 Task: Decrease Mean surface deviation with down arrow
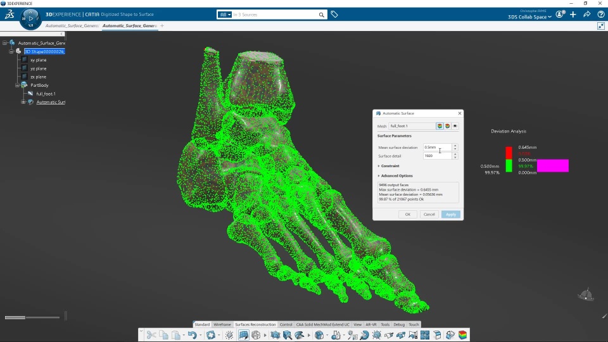click(455, 149)
